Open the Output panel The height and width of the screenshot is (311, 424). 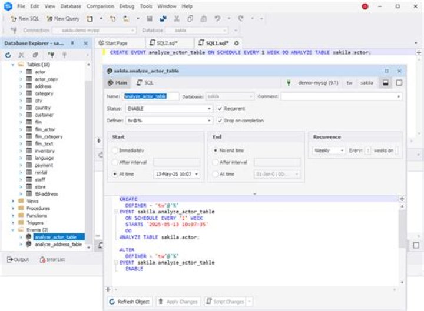tap(18, 259)
